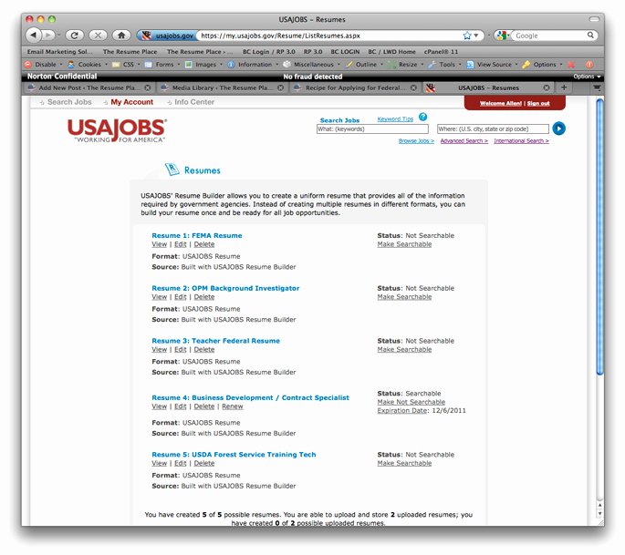
Task: Click the Where city, state or zip field
Action: 493,128
